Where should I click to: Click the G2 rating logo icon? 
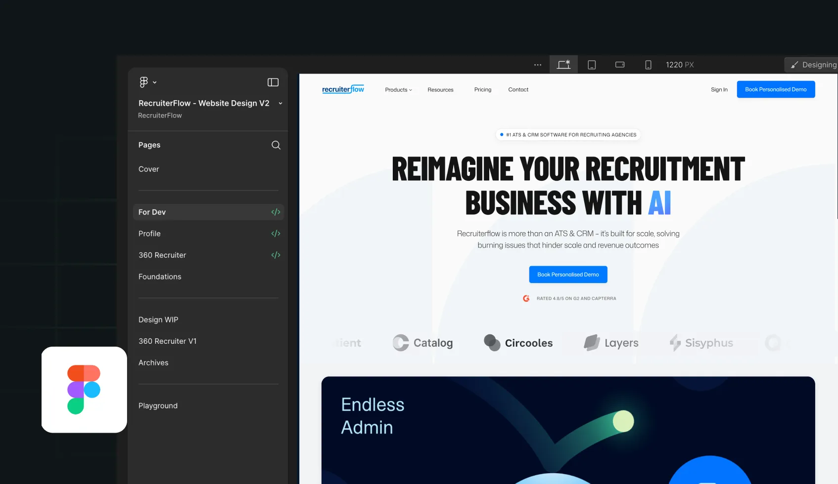[x=526, y=298]
